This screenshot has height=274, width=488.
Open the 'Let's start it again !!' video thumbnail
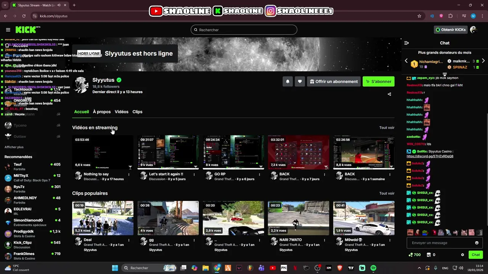pos(168,152)
